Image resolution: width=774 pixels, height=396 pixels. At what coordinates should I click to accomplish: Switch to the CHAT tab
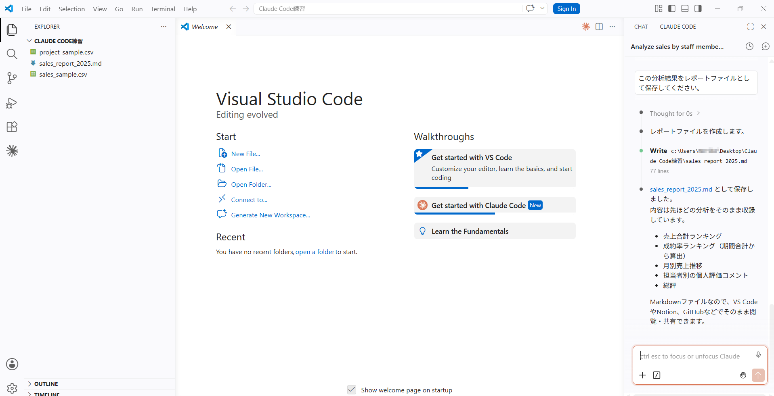point(641,27)
